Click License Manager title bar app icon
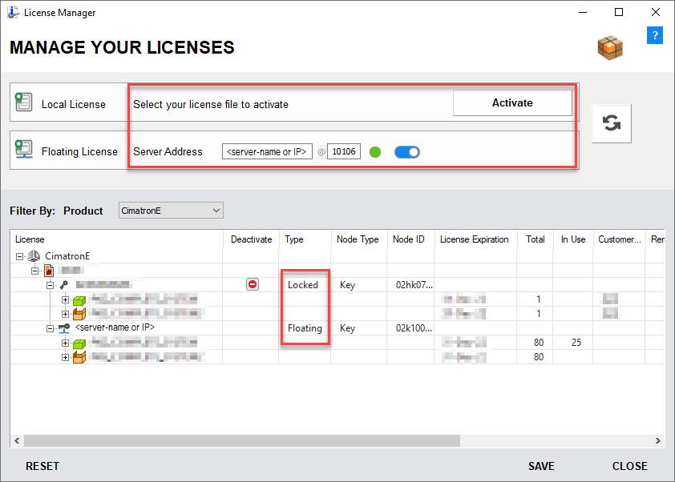This screenshot has width=675, height=482. pos(14,12)
